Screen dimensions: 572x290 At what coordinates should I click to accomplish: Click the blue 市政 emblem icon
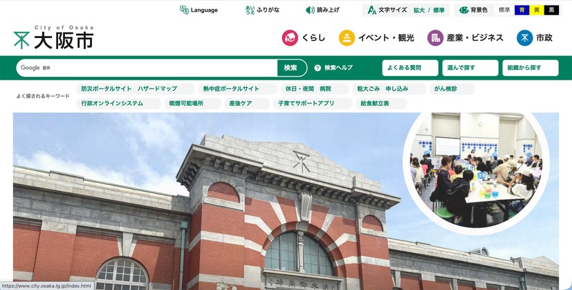[x=524, y=37]
